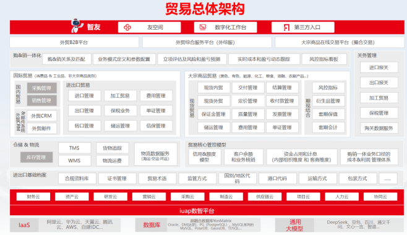Click the iuap数智平台 red bar
The width and height of the screenshot is (407, 235).
207,211
